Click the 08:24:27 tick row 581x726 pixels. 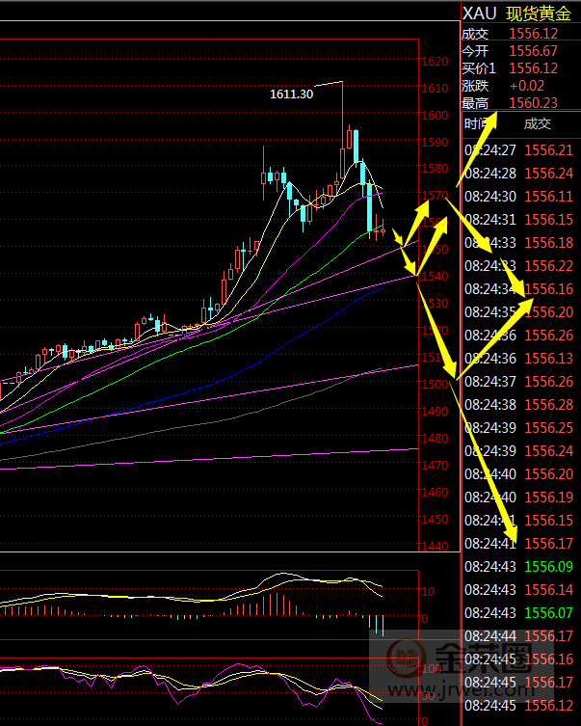tap(520, 150)
